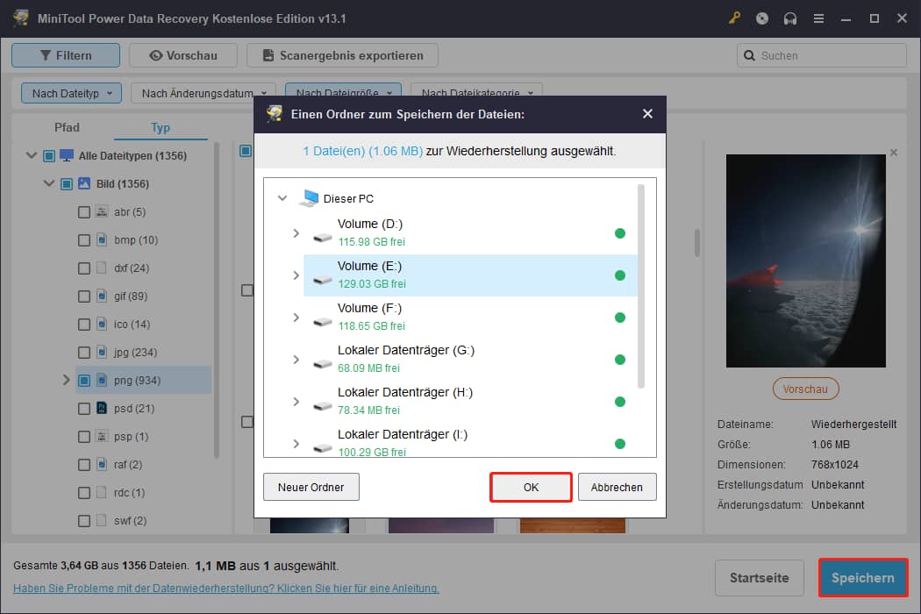The height and width of the screenshot is (614, 921).
Task: Expand Volume (D:) folder tree
Action: 296,233
